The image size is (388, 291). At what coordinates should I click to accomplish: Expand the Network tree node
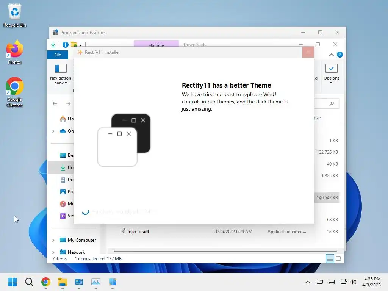pyautogui.click(x=53, y=252)
